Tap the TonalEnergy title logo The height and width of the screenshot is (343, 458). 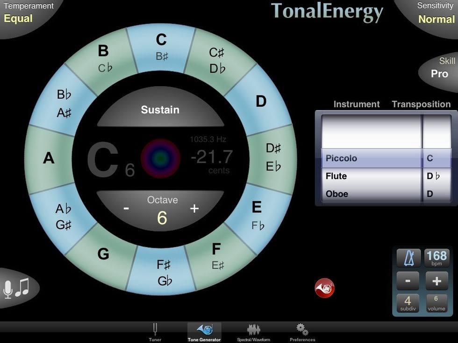pyautogui.click(x=327, y=12)
